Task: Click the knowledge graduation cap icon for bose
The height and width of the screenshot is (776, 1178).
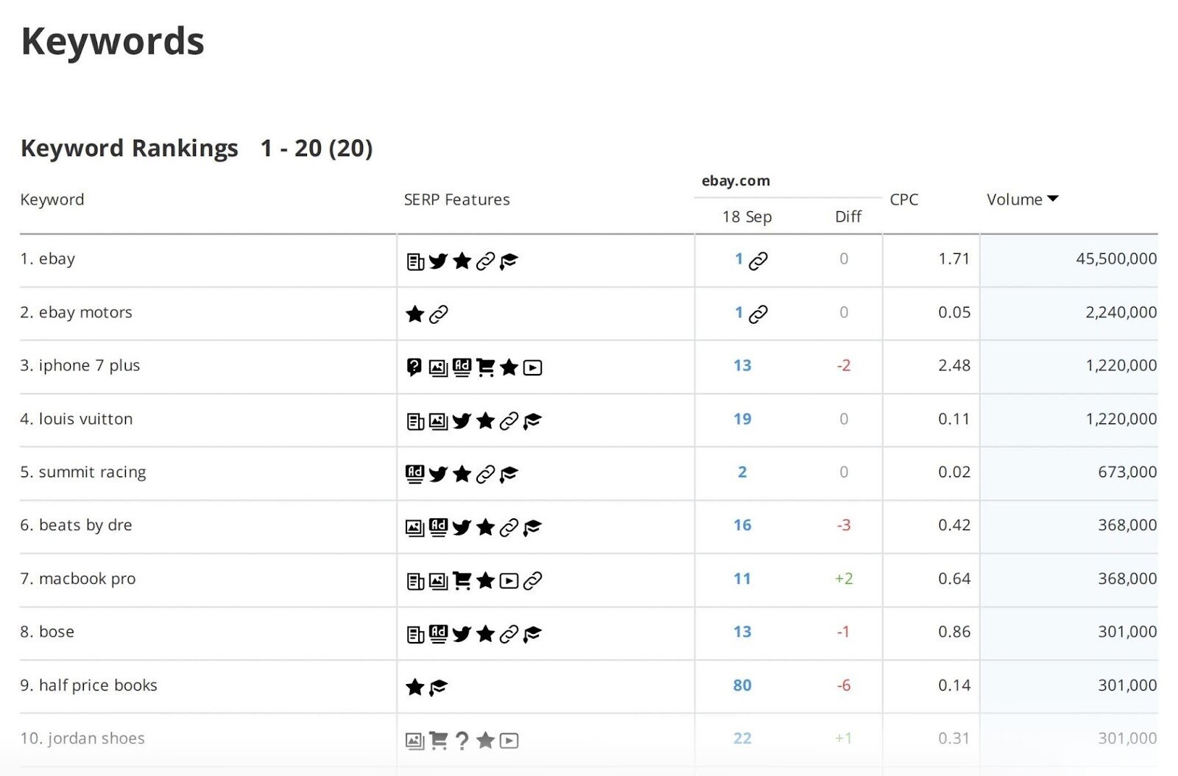Action: [532, 634]
